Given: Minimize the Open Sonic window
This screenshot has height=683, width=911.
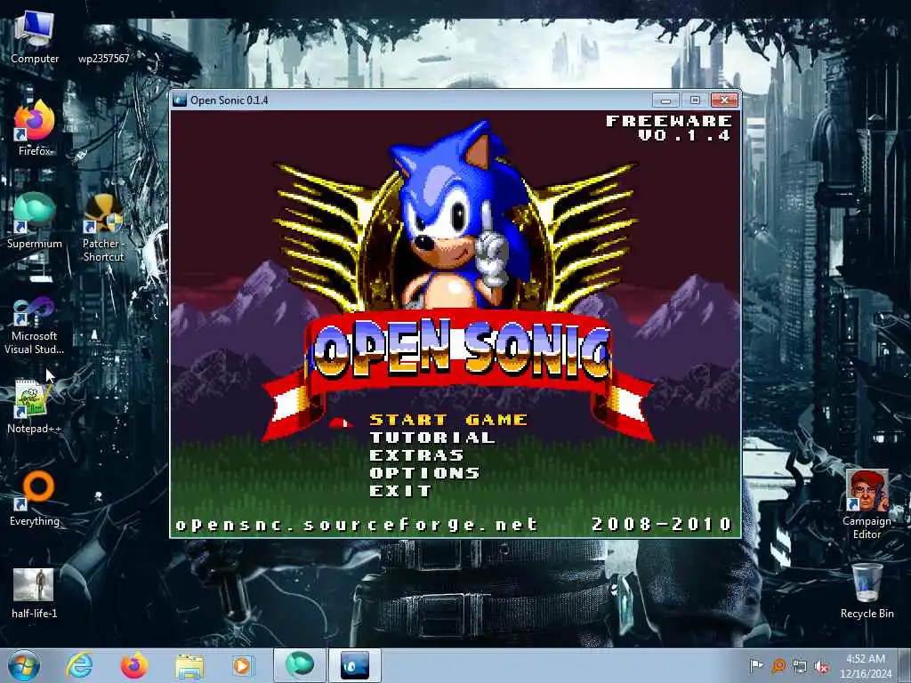Looking at the screenshot, I should [665, 100].
